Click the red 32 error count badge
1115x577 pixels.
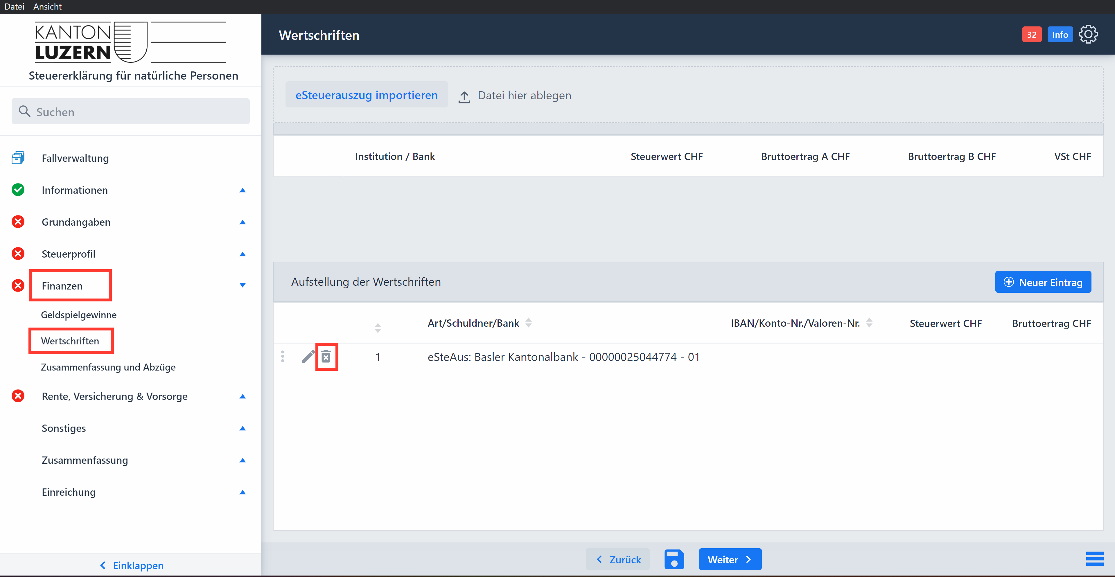click(x=1031, y=35)
